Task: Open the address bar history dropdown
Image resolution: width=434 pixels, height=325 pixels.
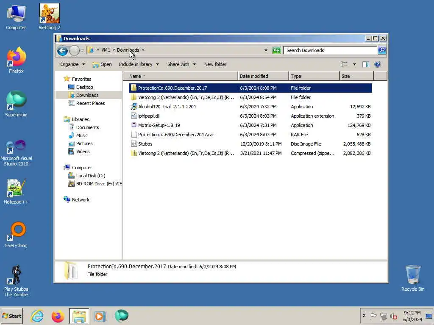Action: [x=266, y=50]
